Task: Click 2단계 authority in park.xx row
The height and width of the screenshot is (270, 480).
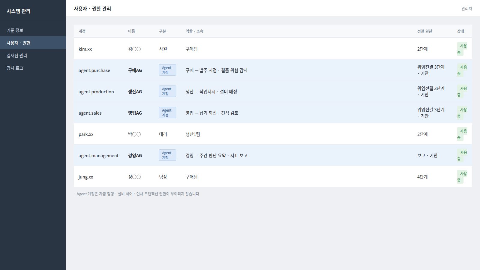Action: [x=422, y=134]
